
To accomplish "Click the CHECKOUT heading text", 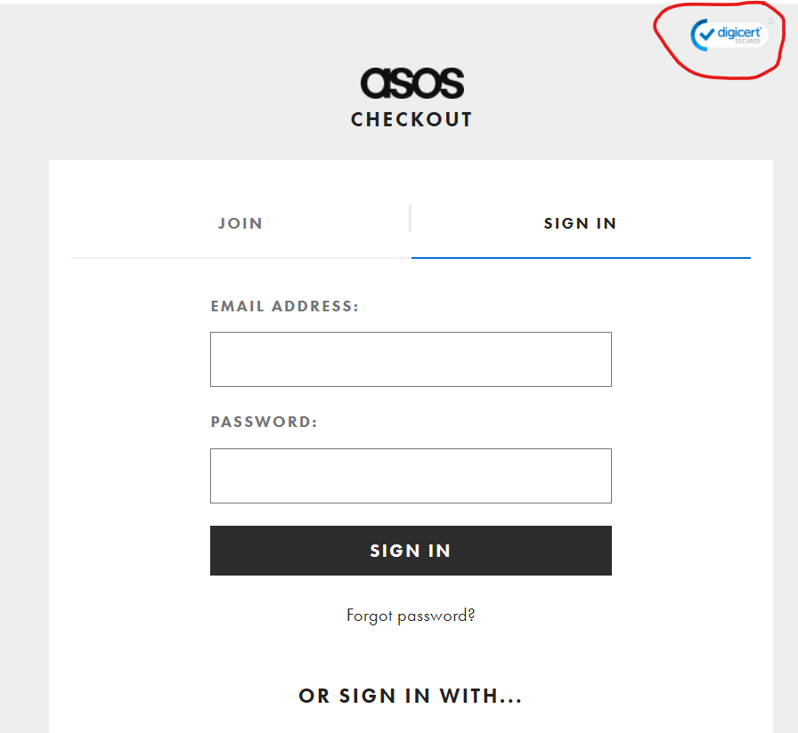I will tap(411, 119).
